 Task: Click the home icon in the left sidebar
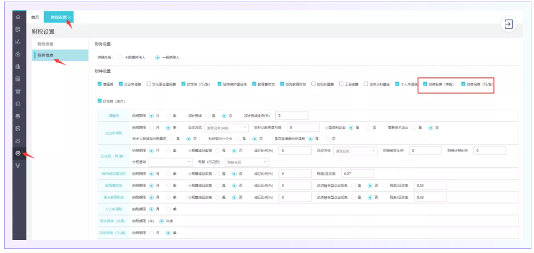18,17
